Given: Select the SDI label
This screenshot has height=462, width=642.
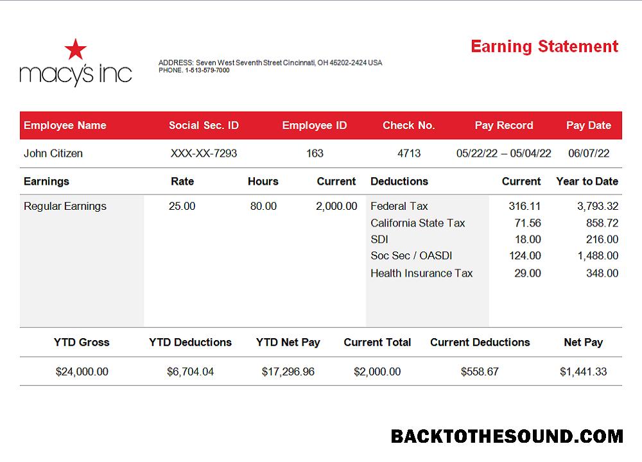Looking at the screenshot, I should point(379,239).
